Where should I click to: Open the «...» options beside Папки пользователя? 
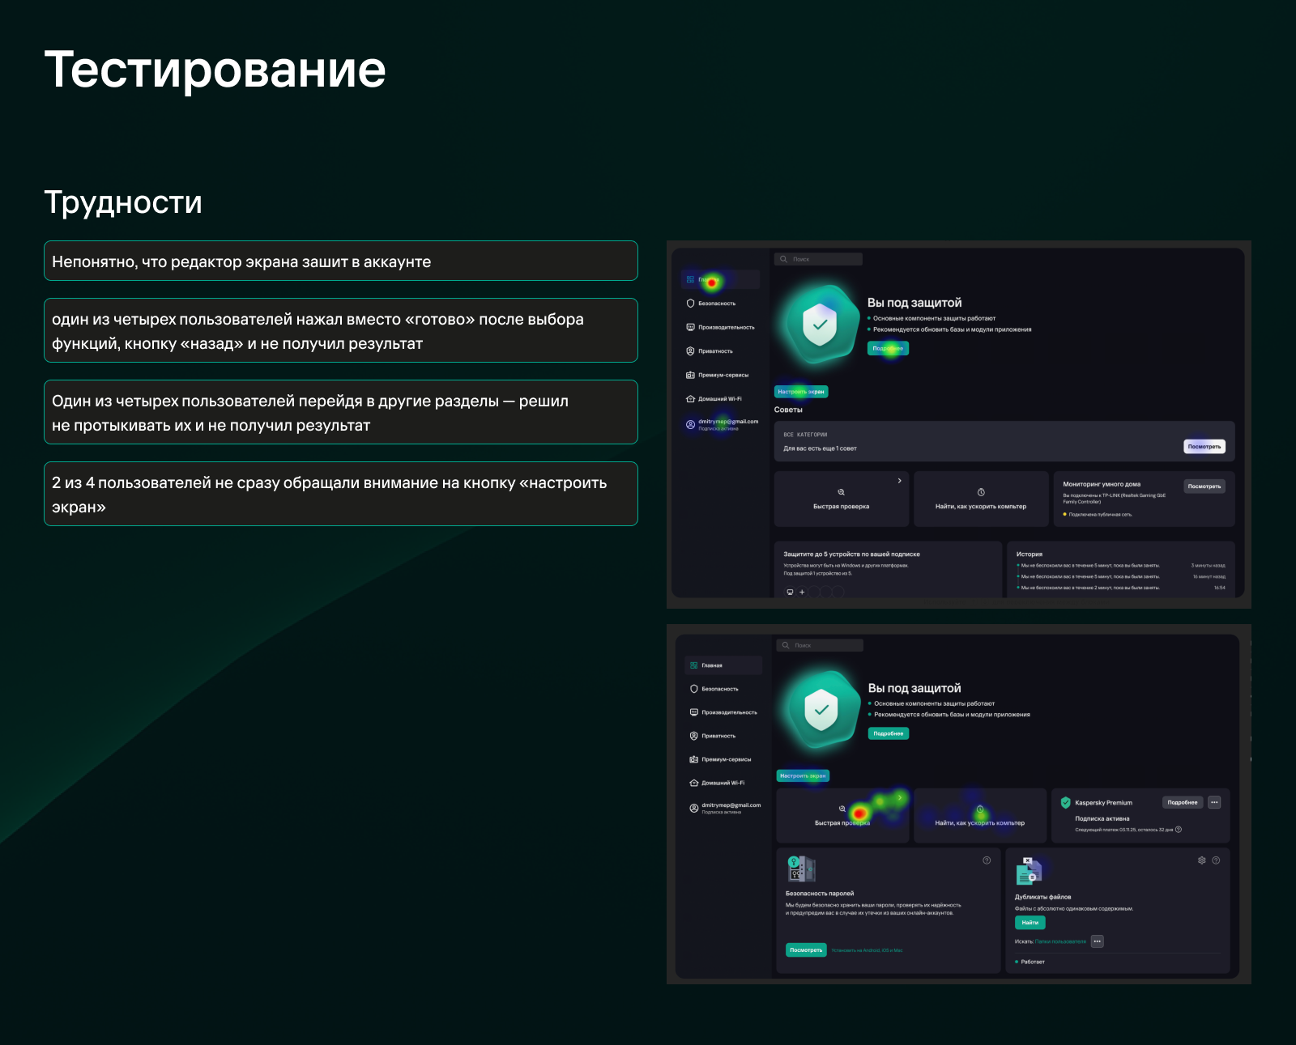pyautogui.click(x=1098, y=941)
